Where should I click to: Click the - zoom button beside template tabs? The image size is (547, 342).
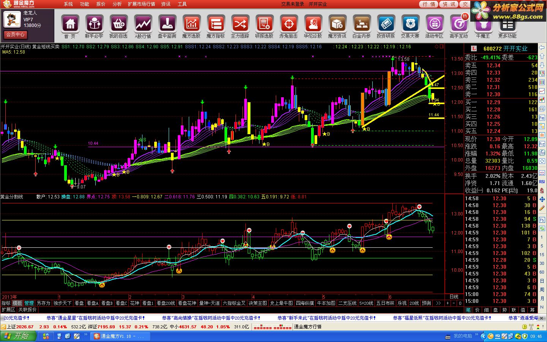coord(454,303)
